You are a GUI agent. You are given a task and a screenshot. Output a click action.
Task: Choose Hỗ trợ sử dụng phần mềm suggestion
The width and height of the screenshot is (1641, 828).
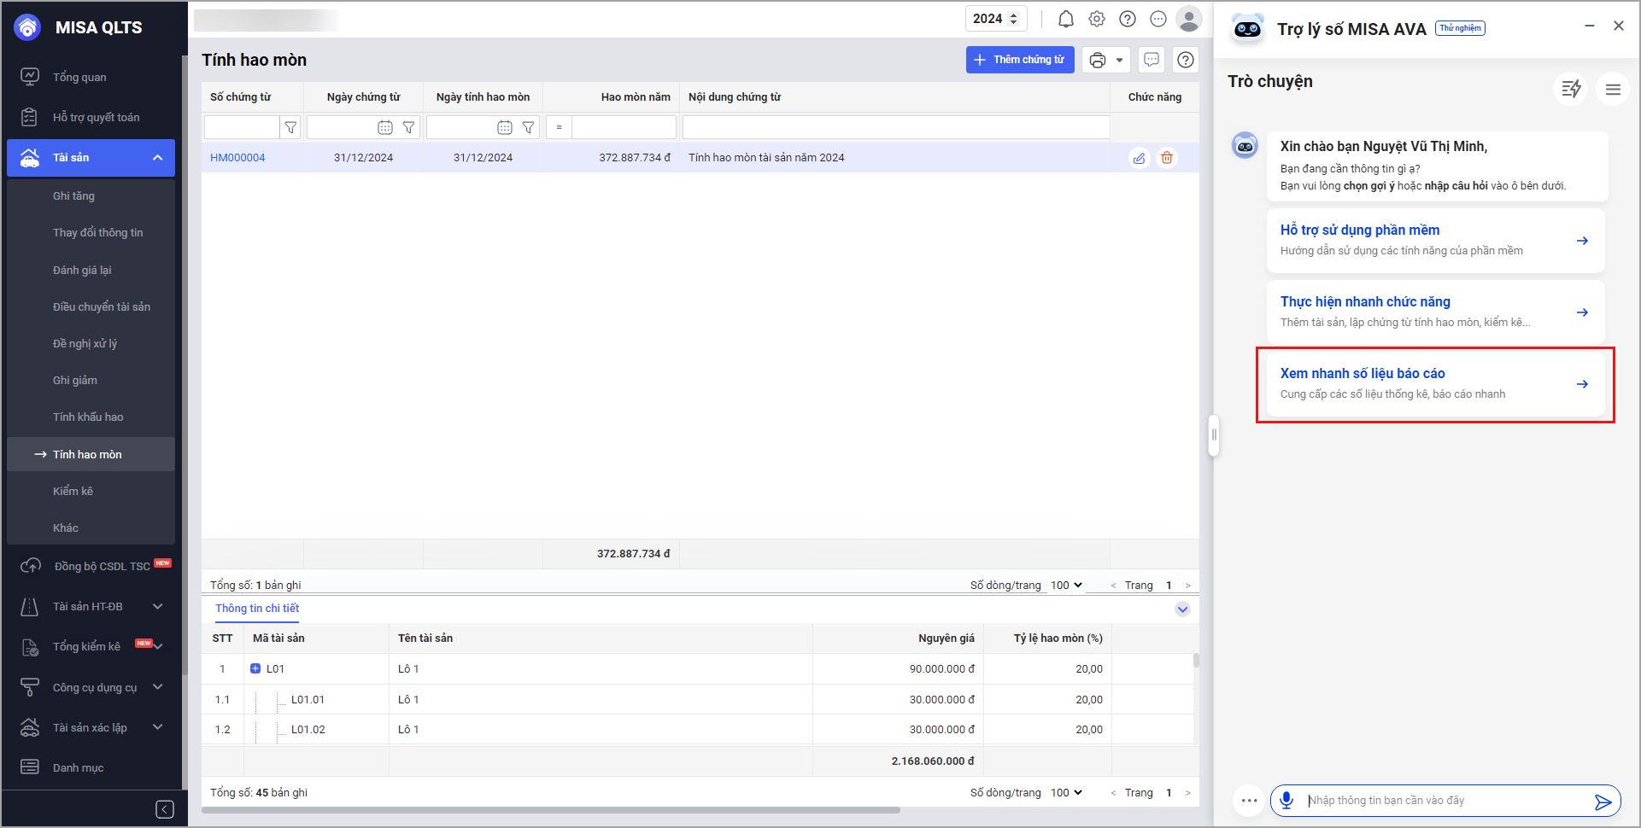pyautogui.click(x=1435, y=241)
